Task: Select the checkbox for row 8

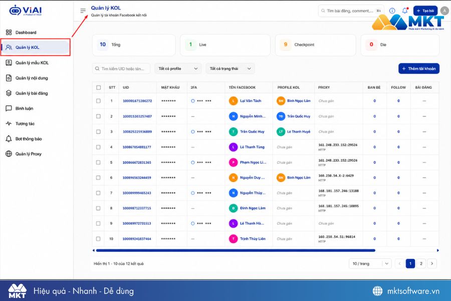Action: [98, 208]
